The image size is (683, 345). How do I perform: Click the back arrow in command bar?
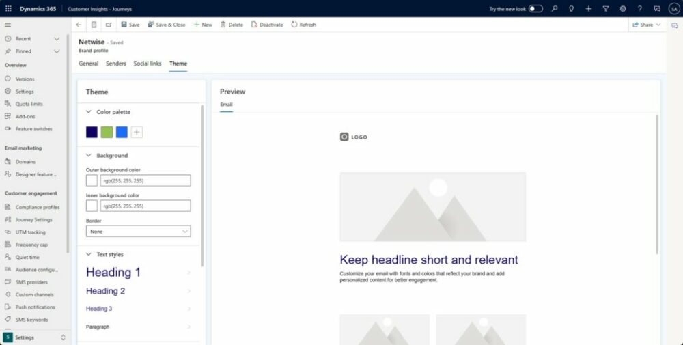coord(79,25)
